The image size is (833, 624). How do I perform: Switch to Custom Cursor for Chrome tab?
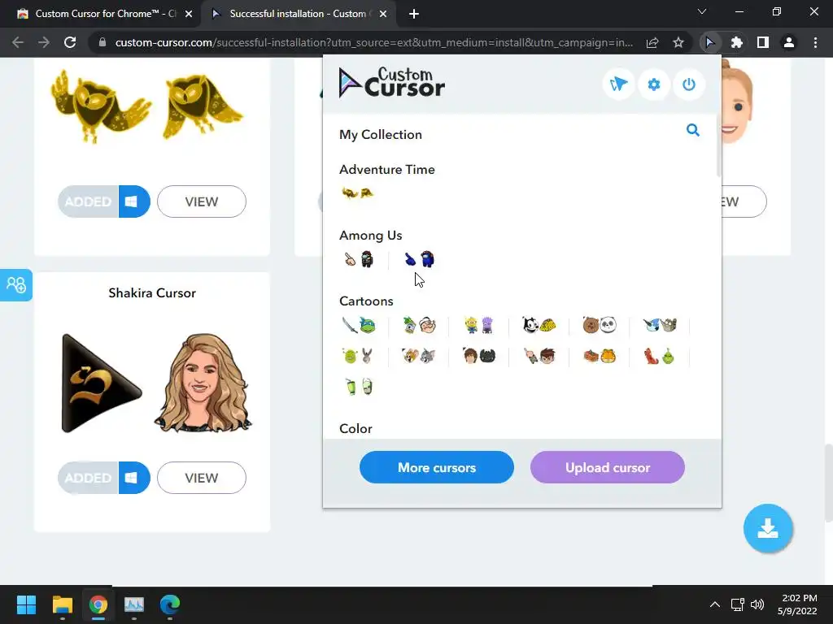pyautogui.click(x=104, y=14)
